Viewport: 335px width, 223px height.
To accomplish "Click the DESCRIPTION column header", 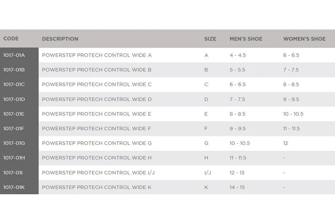I will click(60, 39).
